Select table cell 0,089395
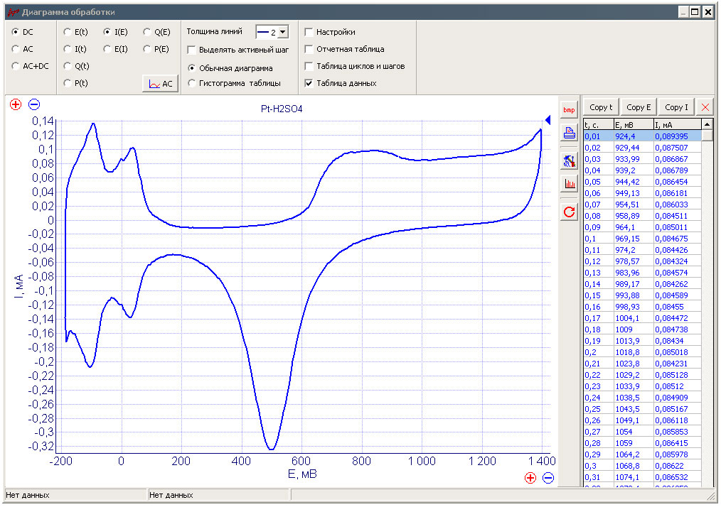This screenshot has width=721, height=507. point(678,136)
